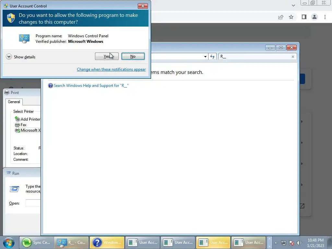Switch to the second User Account taskbar button

177,243
